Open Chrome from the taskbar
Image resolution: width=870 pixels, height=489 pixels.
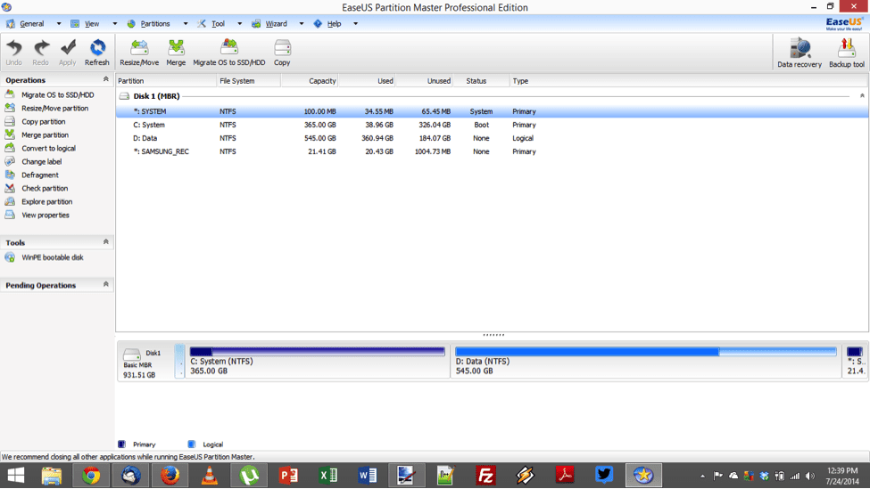(91, 475)
